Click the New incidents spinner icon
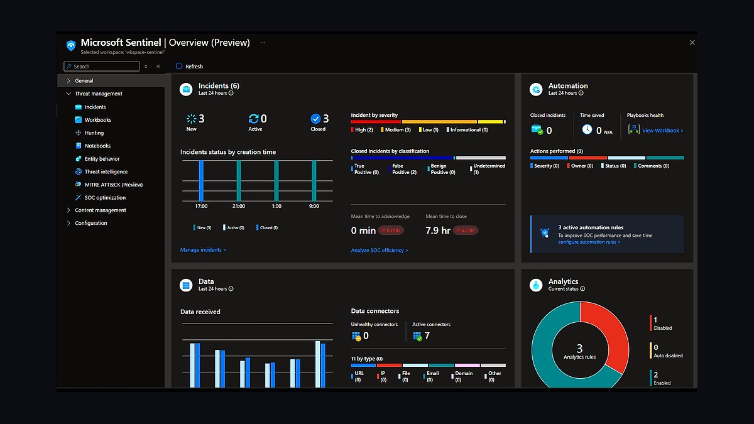The image size is (754, 424). (x=192, y=118)
